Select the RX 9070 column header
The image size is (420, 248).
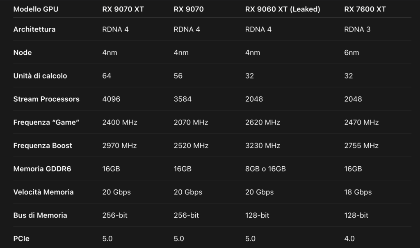pos(189,9)
